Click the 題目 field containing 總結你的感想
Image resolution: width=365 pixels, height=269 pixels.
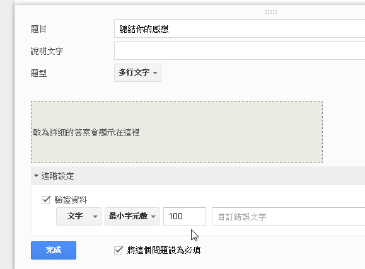coord(240,29)
